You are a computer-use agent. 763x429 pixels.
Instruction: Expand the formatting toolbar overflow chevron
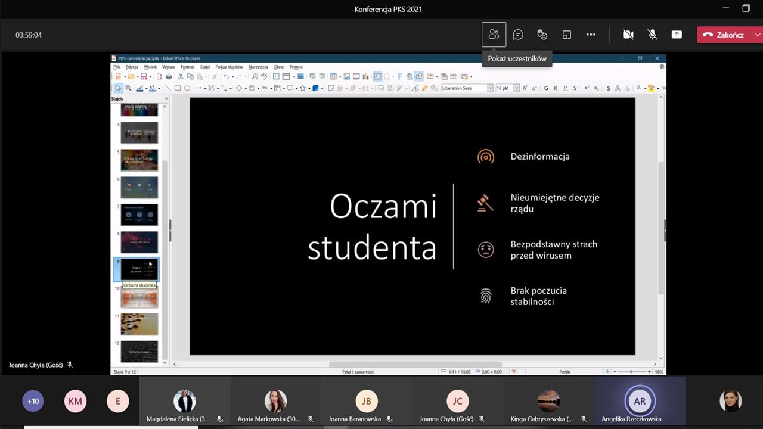pos(664,88)
